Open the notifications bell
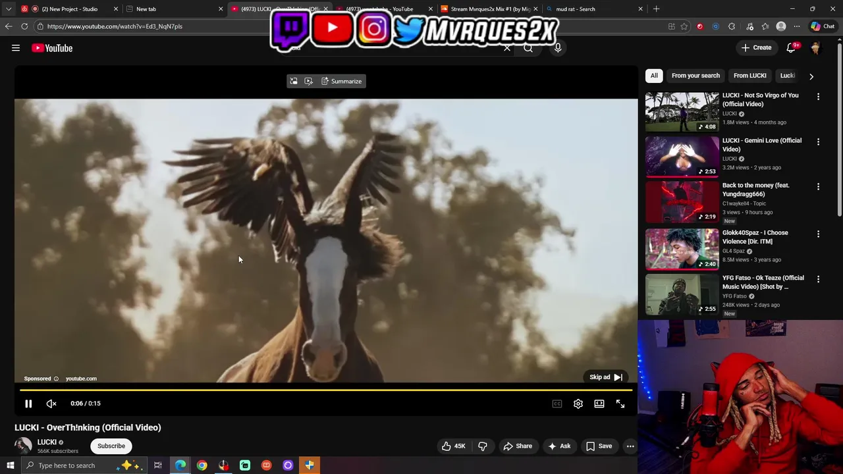The image size is (843, 474). click(x=791, y=47)
